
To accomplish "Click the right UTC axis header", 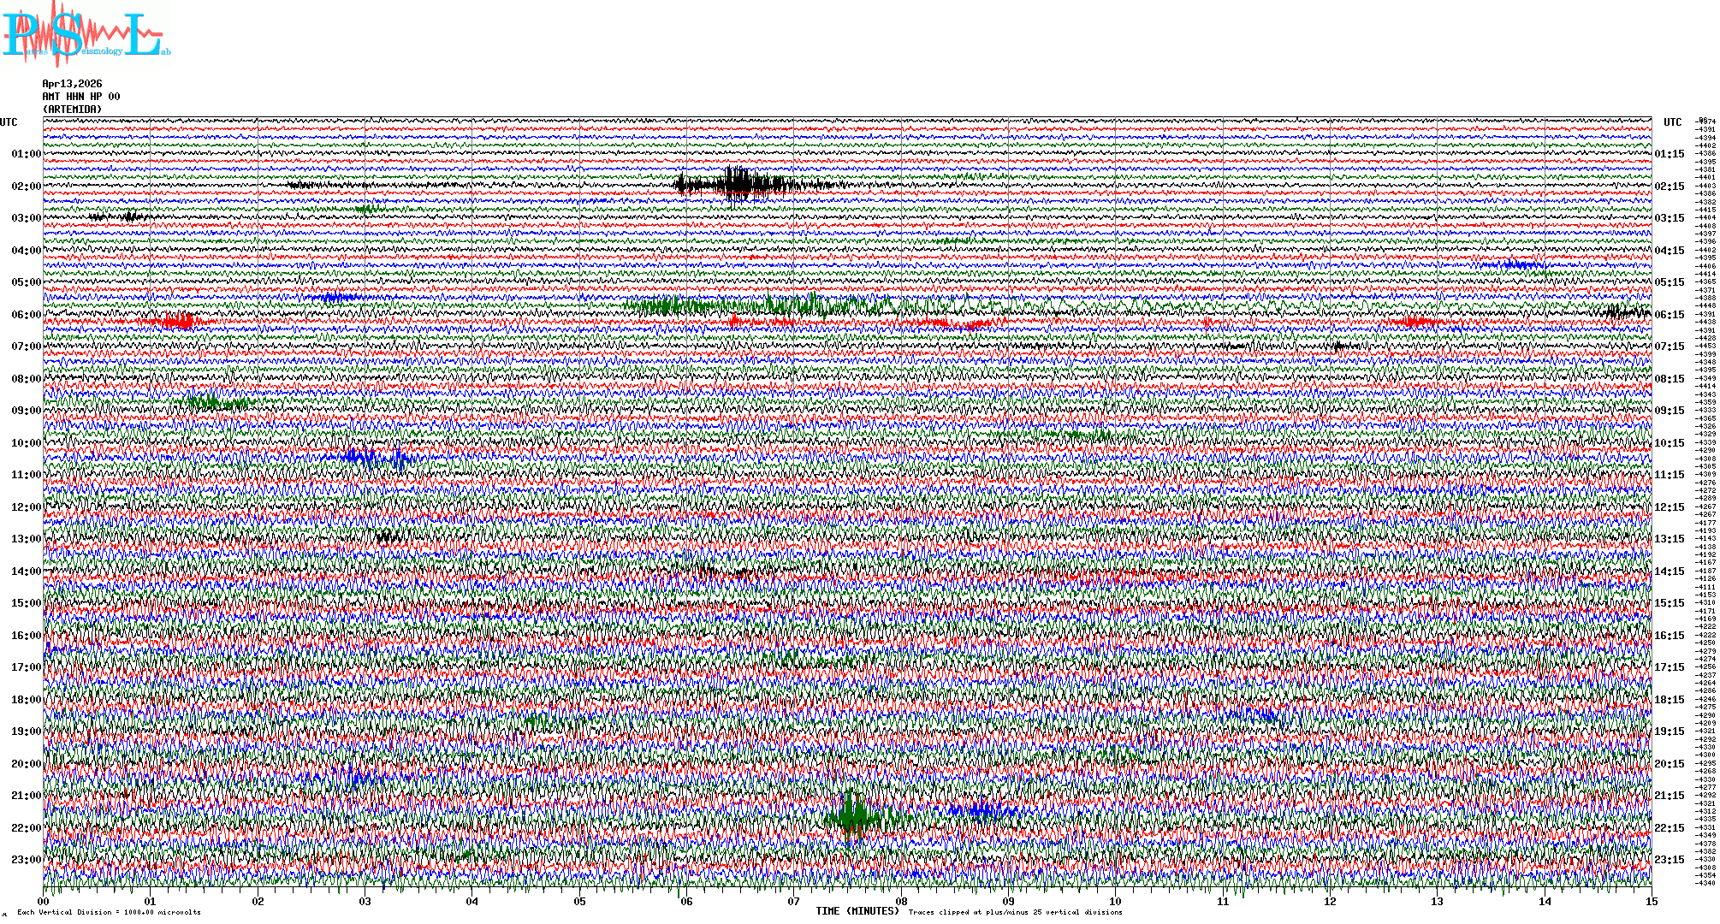I will pos(1672,122).
